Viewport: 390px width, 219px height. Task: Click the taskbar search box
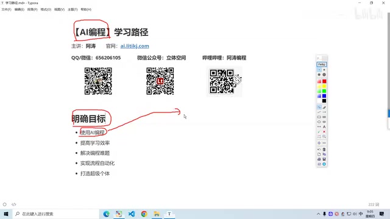click(56, 214)
